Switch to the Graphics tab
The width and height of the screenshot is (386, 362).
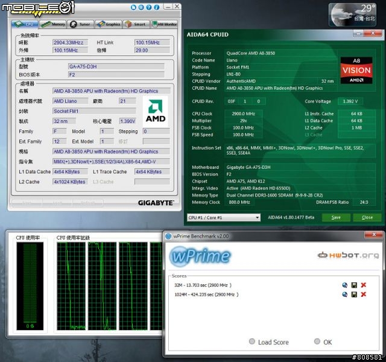tap(109, 24)
